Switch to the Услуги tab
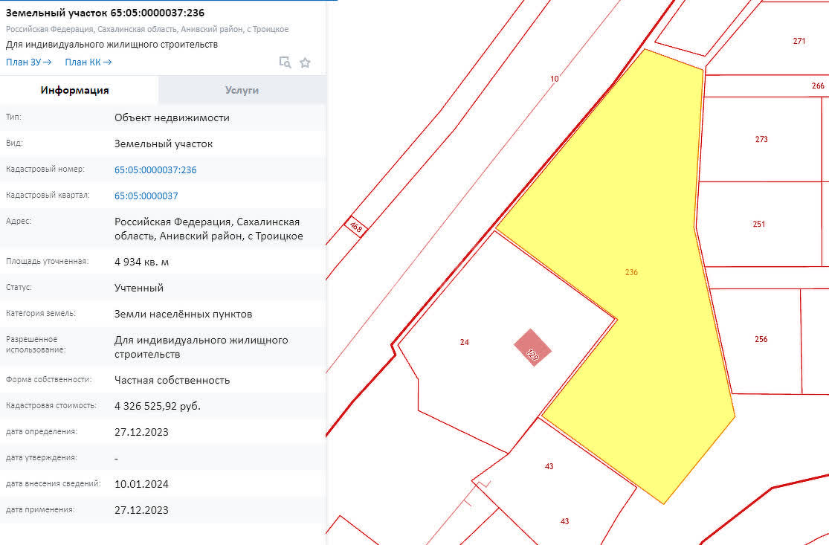This screenshot has height=545, width=829. (241, 89)
